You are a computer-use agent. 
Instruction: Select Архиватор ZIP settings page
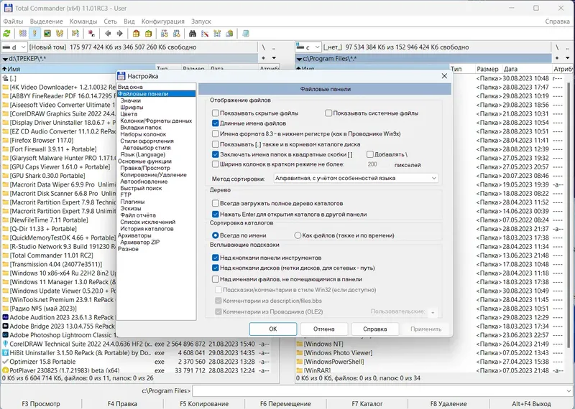point(139,242)
